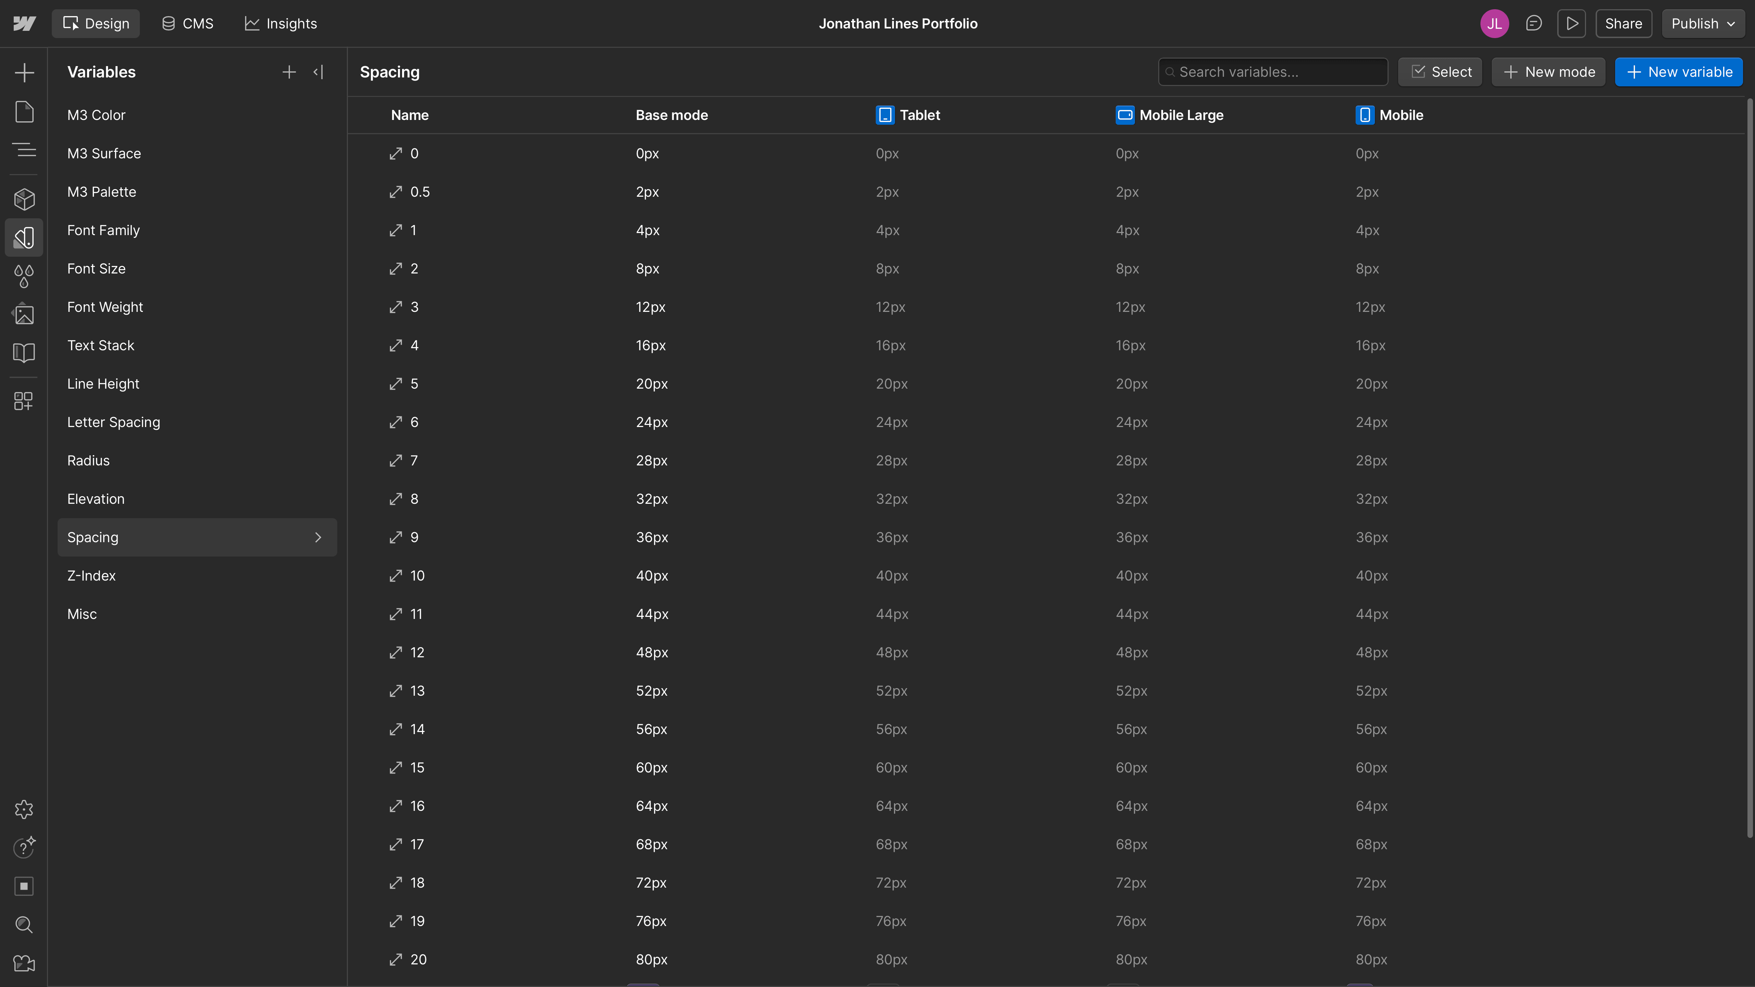Image resolution: width=1755 pixels, height=987 pixels.
Task: Open the Publish dropdown
Action: (1703, 24)
